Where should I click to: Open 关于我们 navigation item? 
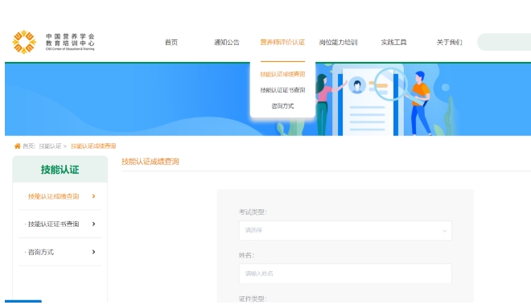click(x=449, y=43)
